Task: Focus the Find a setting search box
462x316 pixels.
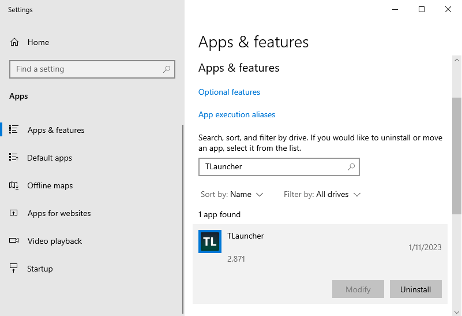Action: tap(92, 69)
